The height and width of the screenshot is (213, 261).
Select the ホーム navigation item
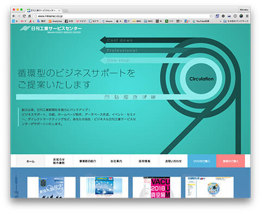(30, 161)
